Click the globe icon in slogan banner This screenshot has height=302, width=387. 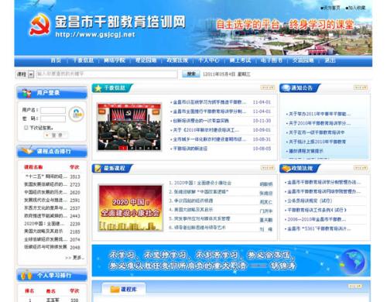click(x=352, y=261)
